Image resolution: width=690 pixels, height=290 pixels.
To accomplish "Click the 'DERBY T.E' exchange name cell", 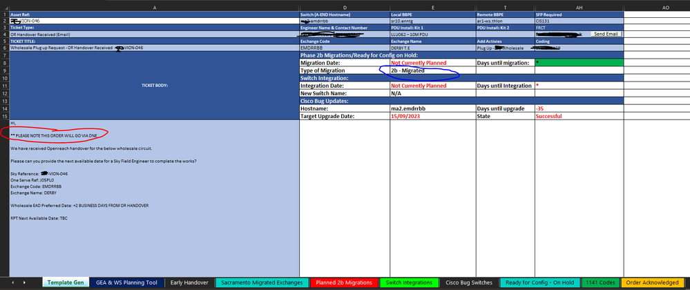I will pos(433,48).
